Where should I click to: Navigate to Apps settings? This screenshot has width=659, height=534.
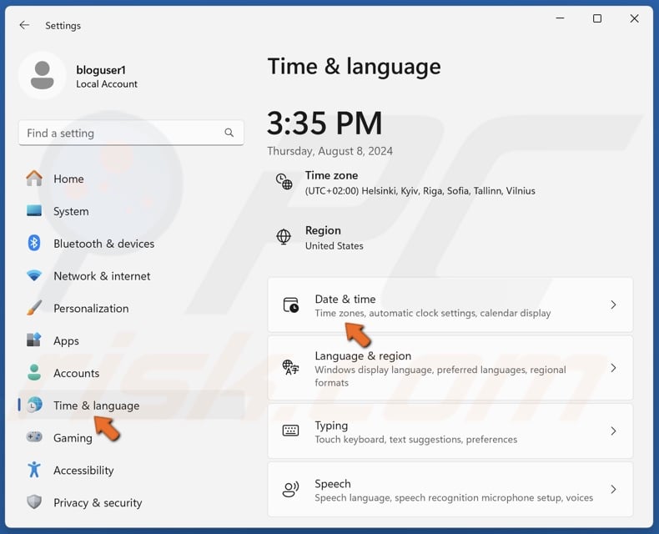131,340
